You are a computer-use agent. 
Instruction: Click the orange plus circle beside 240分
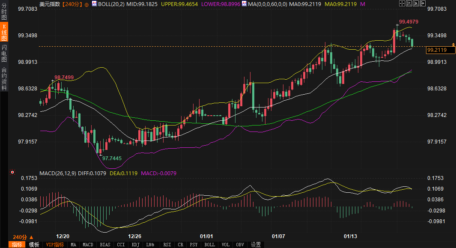[x=87, y=4]
